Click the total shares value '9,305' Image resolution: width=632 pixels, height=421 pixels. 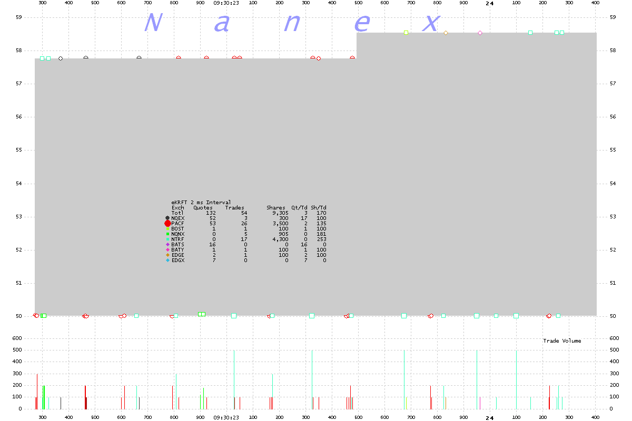[x=281, y=213]
